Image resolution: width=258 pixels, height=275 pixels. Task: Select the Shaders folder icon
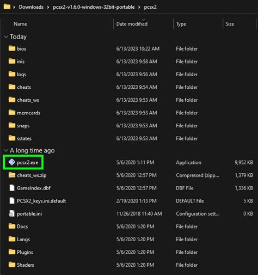coord(12,265)
